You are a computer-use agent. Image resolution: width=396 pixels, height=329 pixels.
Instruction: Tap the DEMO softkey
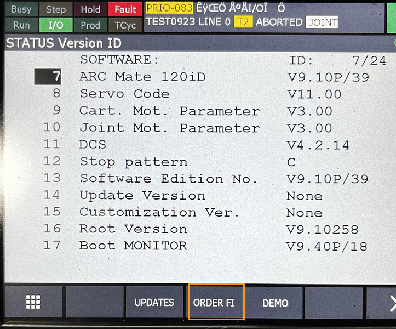pos(274,303)
